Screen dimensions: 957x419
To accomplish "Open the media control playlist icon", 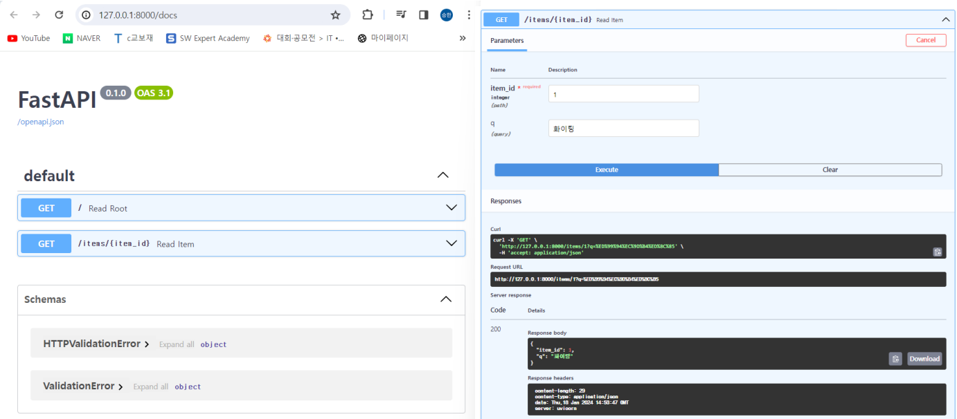I will coord(401,15).
